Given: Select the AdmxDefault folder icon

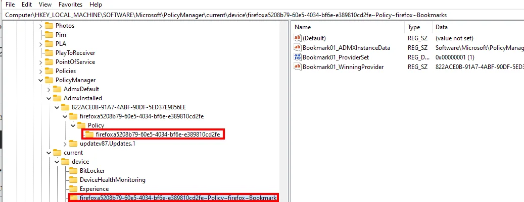Looking at the screenshot, I should point(57,89).
